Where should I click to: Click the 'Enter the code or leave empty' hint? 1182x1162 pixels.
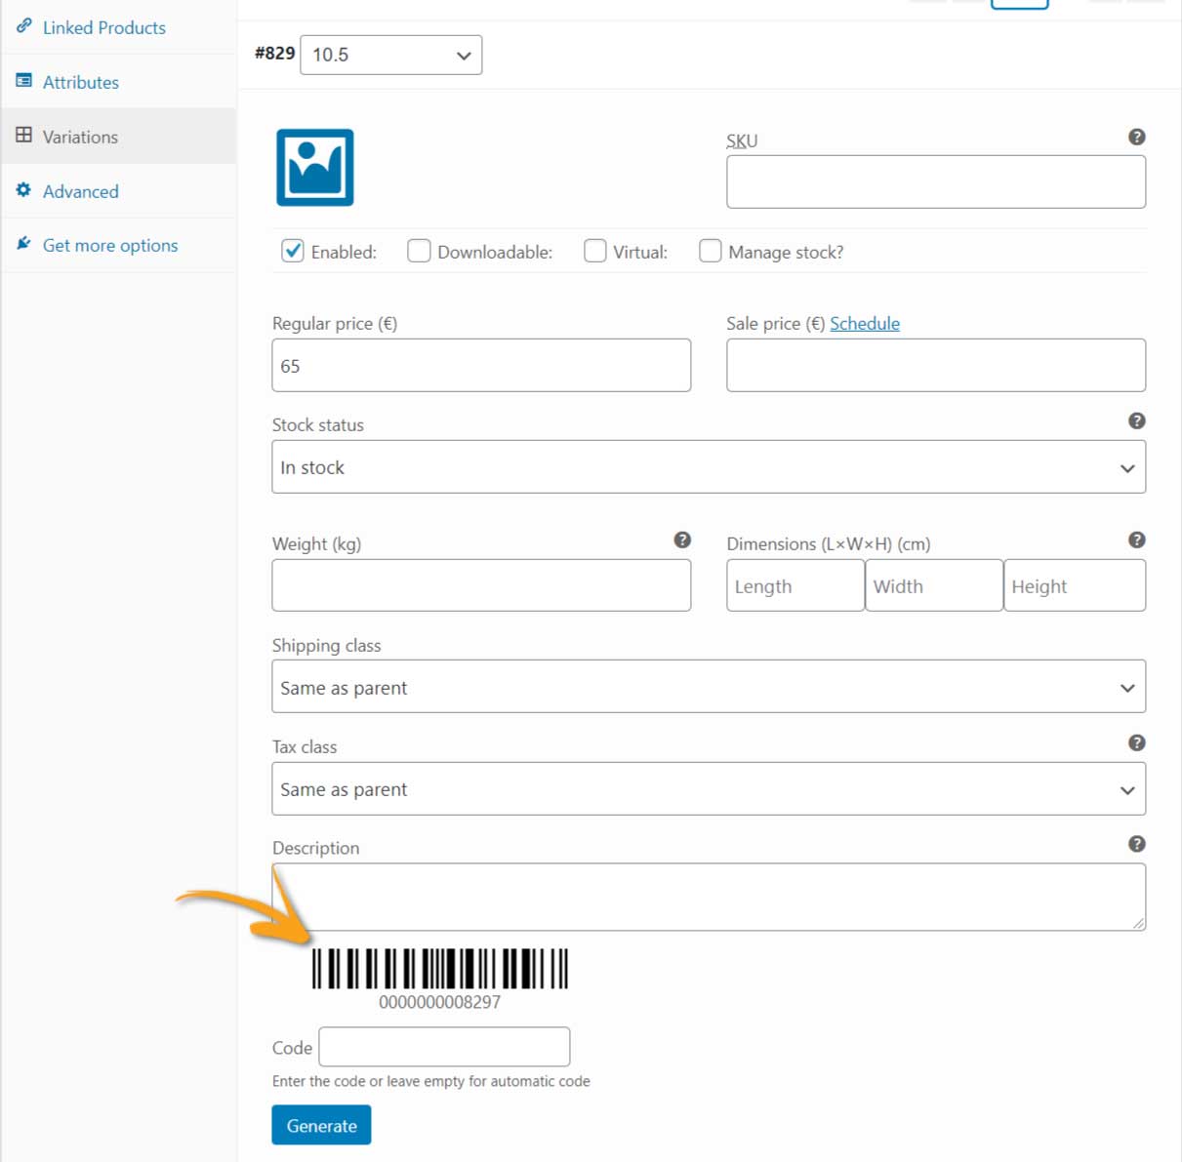(430, 1081)
